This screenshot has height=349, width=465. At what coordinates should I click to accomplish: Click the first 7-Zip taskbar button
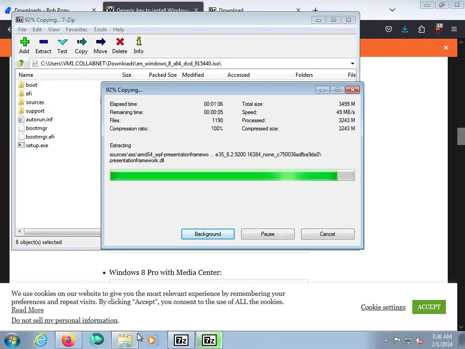[x=181, y=340]
